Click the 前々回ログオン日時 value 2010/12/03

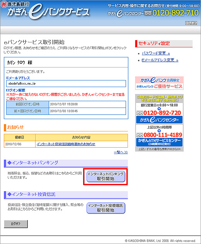[x=64, y=111]
